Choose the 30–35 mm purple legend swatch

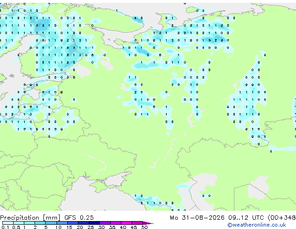pyautogui.click(x=105, y=223)
